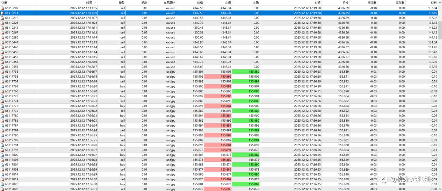The height and width of the screenshot is (191, 442).
Task: Sort by the 止盈 column header
Action: (256, 3)
